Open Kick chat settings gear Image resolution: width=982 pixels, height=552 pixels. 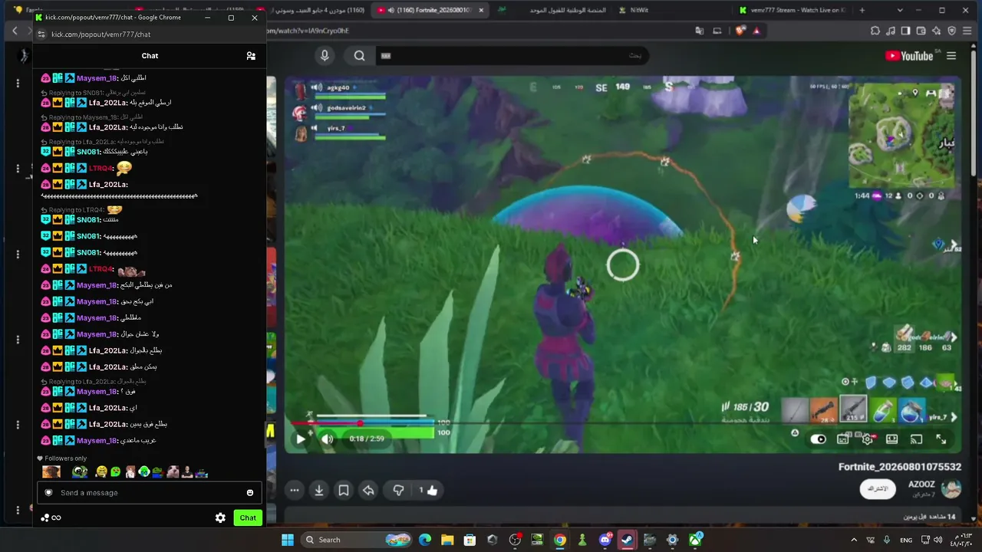click(x=220, y=518)
